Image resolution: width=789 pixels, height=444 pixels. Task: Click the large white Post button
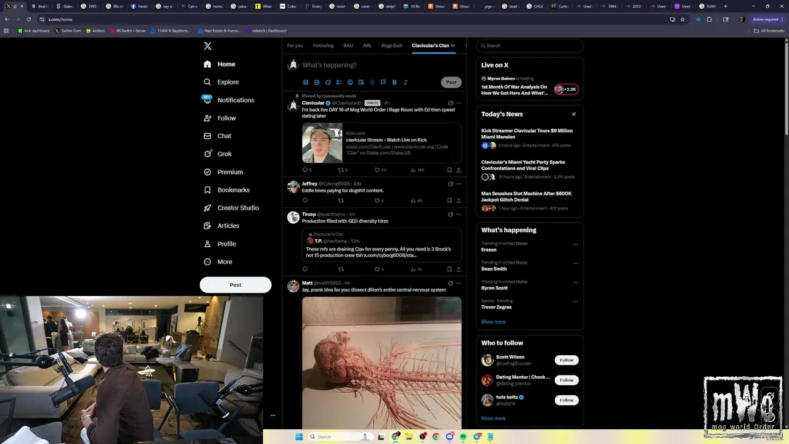pos(235,285)
